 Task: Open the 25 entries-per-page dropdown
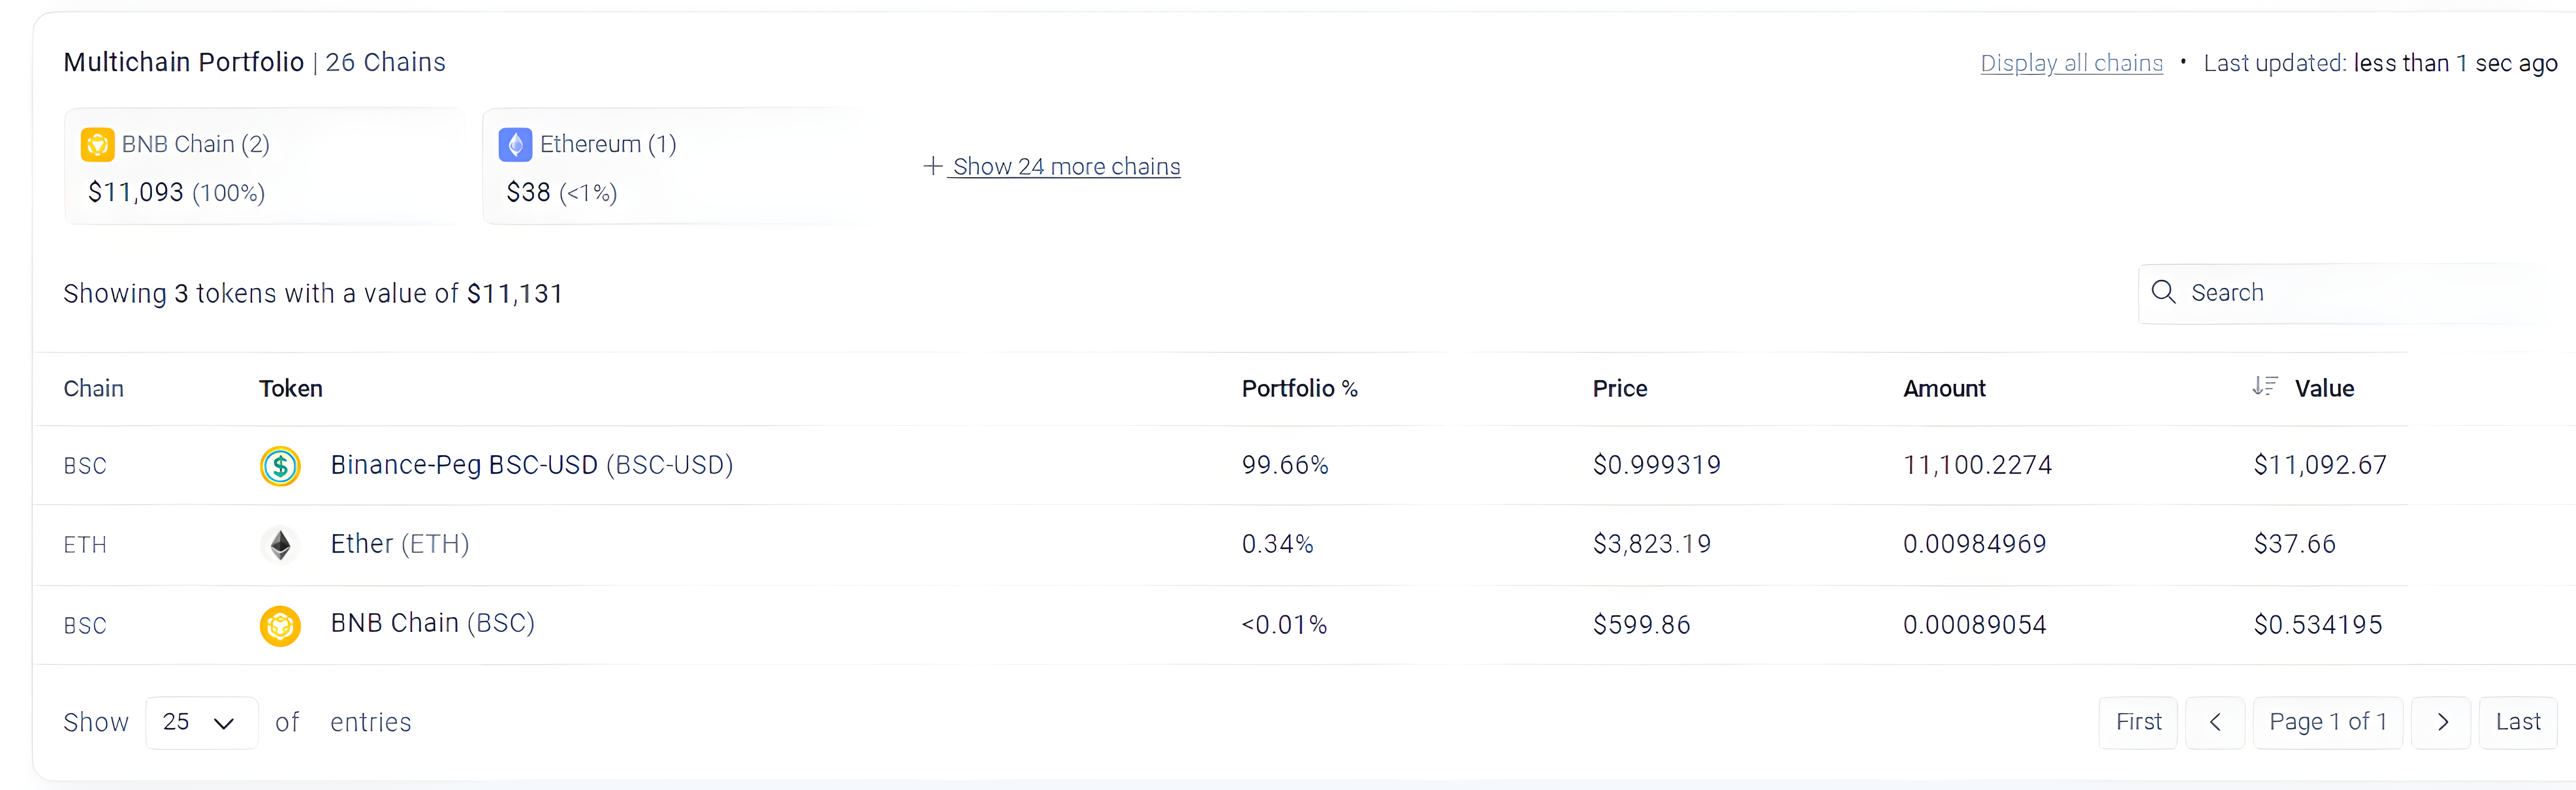[201, 722]
